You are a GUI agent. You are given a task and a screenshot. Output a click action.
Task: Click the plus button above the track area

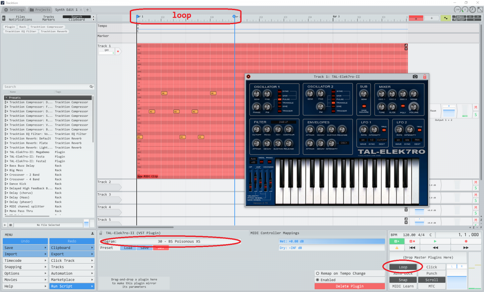431,18
